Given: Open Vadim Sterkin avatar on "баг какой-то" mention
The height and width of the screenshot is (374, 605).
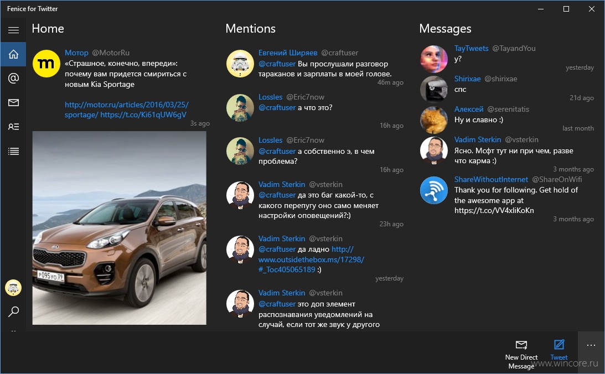Looking at the screenshot, I should (x=240, y=195).
